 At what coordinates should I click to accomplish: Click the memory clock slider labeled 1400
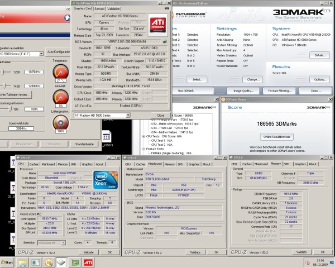(x=4, y=86)
